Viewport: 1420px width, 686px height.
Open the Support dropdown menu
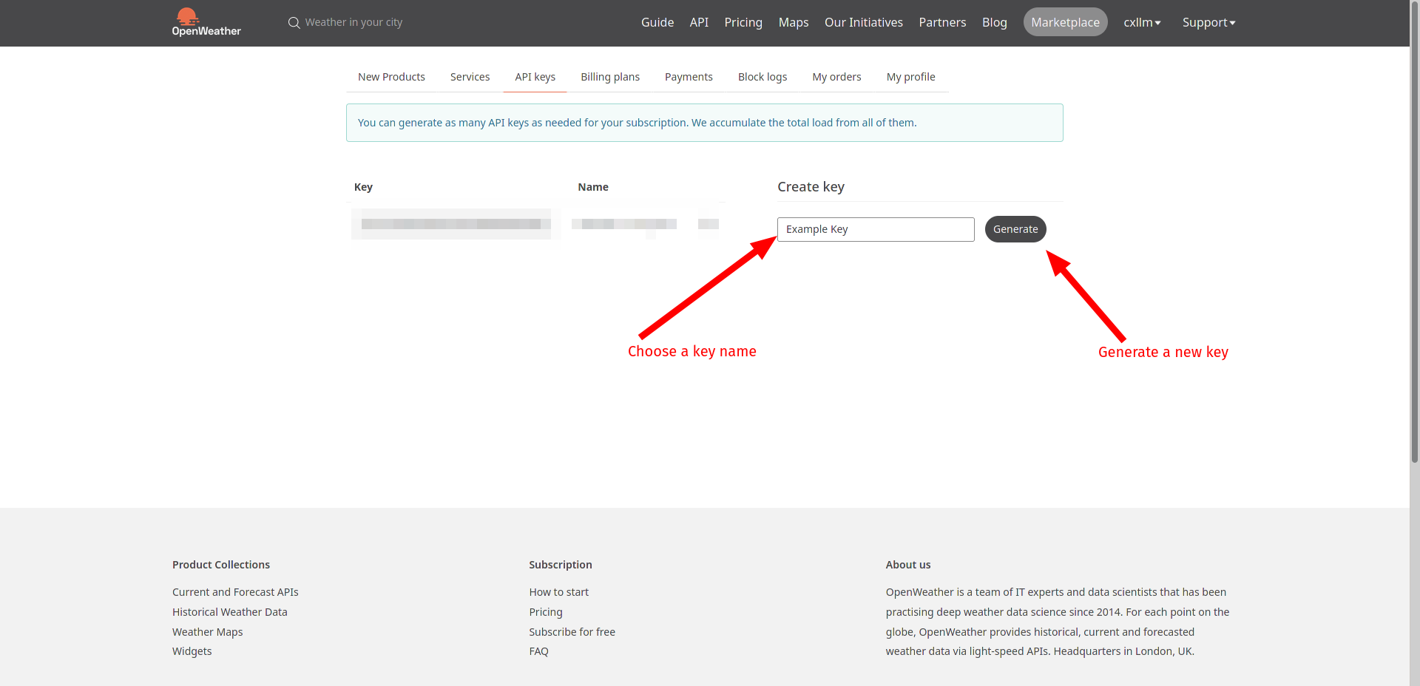click(x=1208, y=23)
